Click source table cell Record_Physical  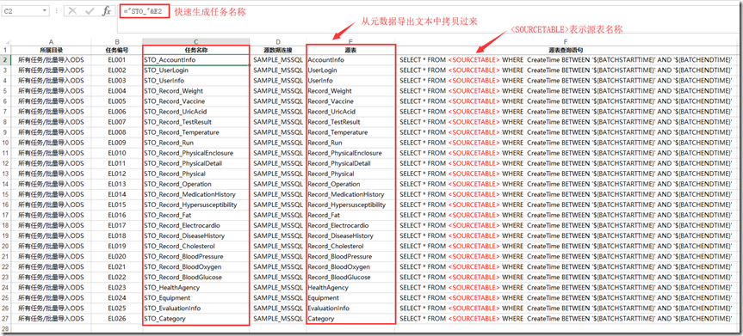pyautogui.click(x=350, y=174)
